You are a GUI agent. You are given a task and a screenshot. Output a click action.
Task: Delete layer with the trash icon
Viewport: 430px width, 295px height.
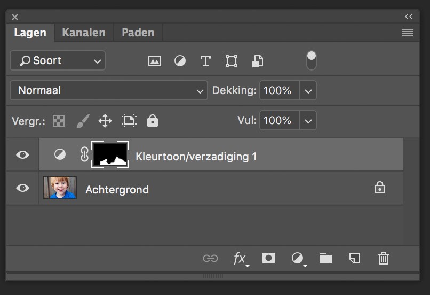383,259
